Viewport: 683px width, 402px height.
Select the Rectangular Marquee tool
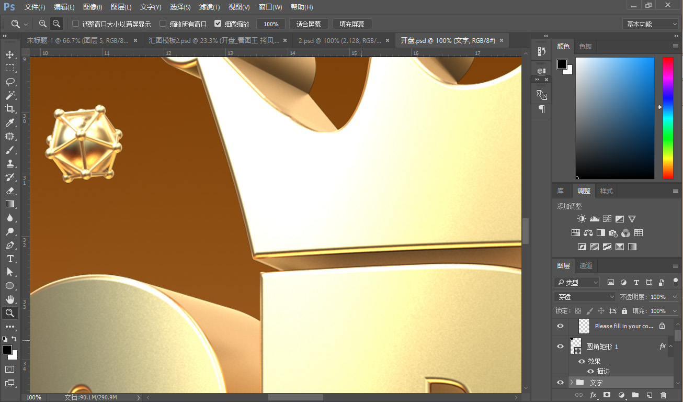coord(9,68)
